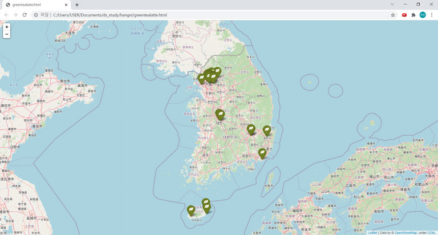
Task: Reload the greentealatte.html page
Action: coord(25,15)
